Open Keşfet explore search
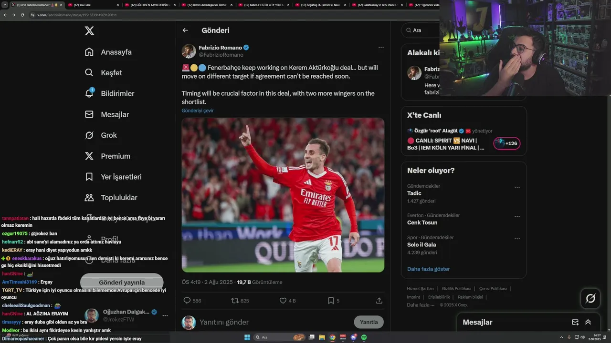 [x=103, y=73]
